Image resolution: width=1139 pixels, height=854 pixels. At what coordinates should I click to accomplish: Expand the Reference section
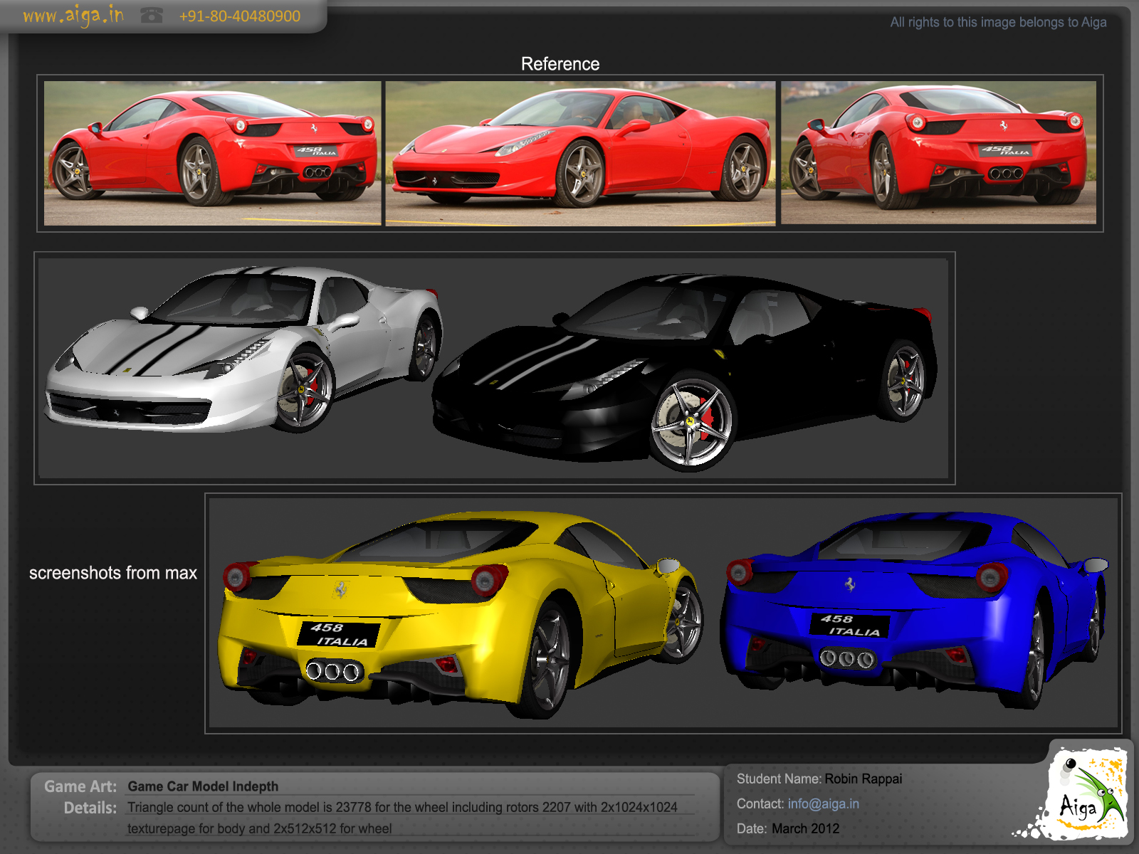[561, 64]
